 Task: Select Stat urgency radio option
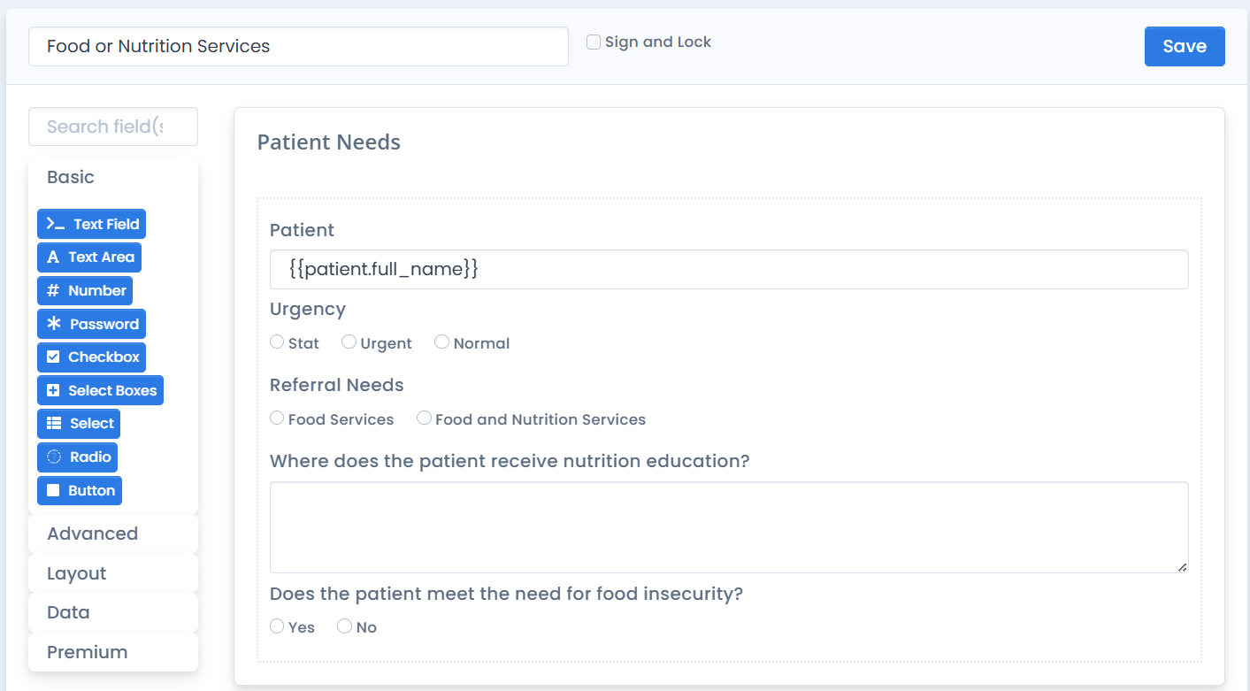click(x=277, y=342)
